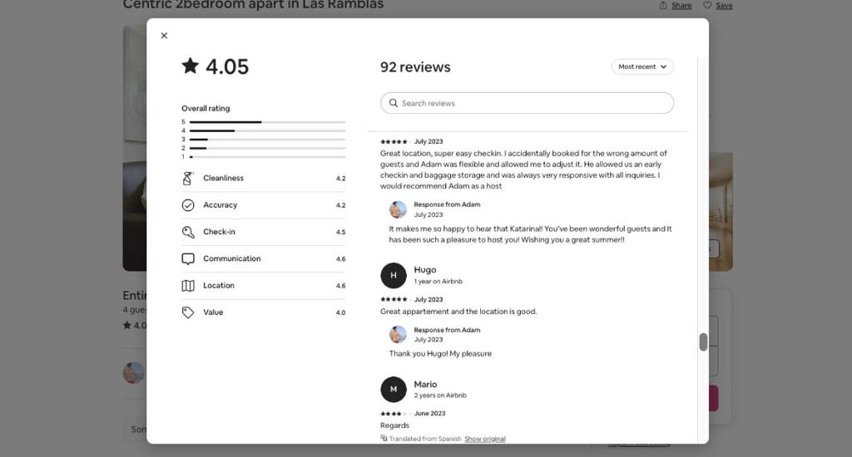Click the magnifier icon in search box
The width and height of the screenshot is (852, 457).
click(394, 103)
